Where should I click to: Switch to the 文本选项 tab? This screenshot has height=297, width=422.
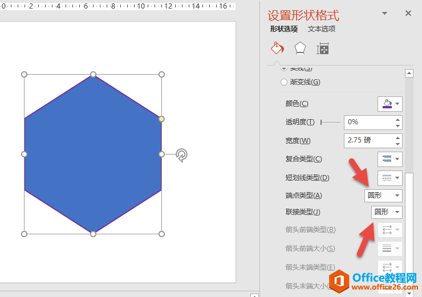[x=322, y=29]
